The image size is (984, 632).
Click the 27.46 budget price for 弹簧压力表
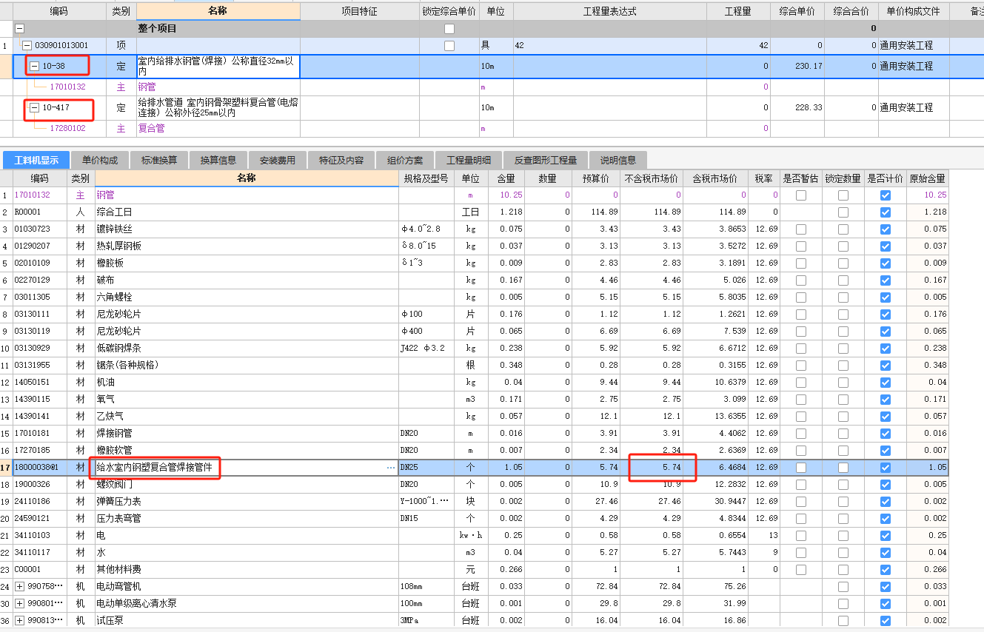595,502
